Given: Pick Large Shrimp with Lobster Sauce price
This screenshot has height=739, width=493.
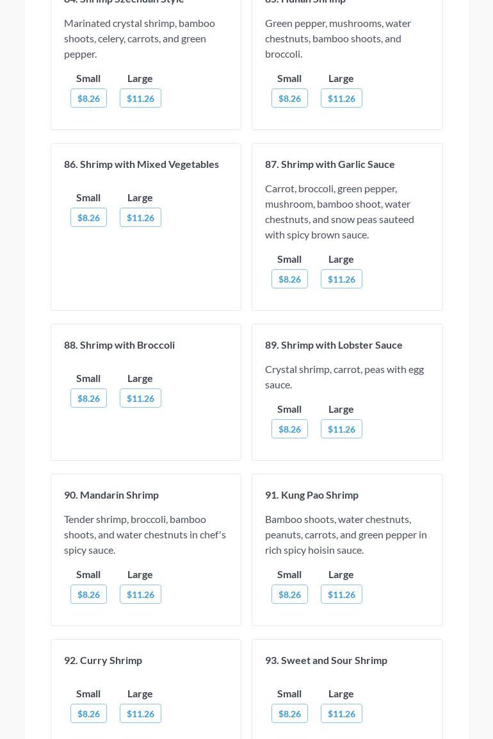Looking at the screenshot, I should [x=341, y=429].
